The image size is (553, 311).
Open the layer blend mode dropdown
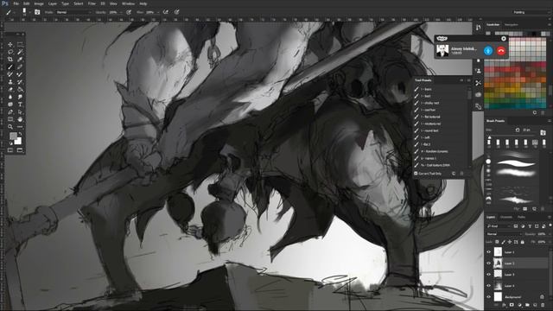point(504,234)
